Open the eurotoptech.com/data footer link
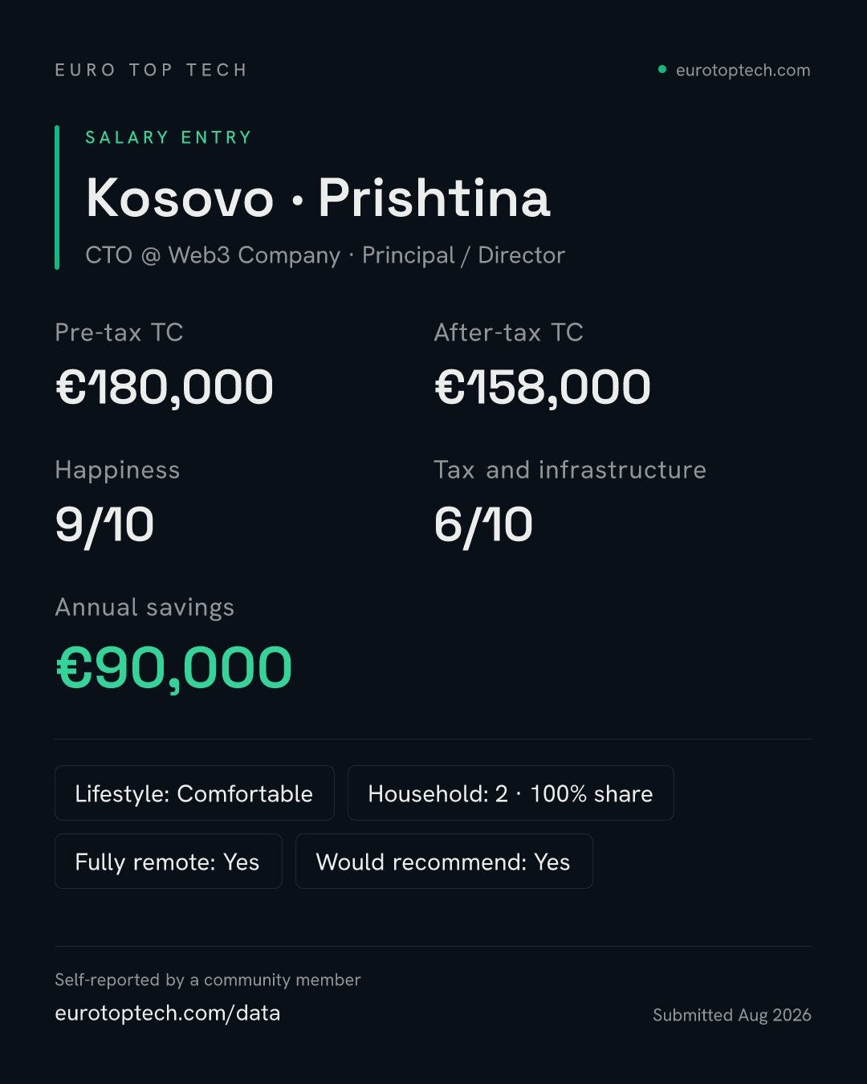Screen dimensions: 867x1084 click(167, 1013)
